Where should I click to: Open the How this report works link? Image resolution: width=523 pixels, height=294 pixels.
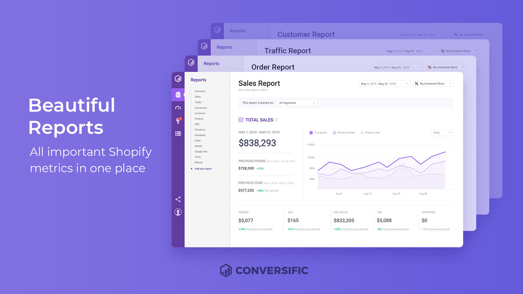tap(253, 88)
